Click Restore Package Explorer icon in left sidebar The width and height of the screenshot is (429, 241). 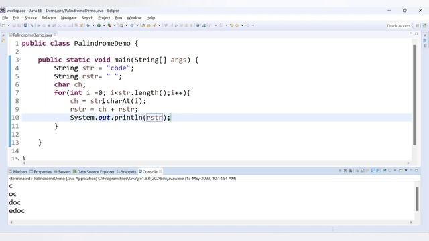pyautogui.click(x=3, y=41)
